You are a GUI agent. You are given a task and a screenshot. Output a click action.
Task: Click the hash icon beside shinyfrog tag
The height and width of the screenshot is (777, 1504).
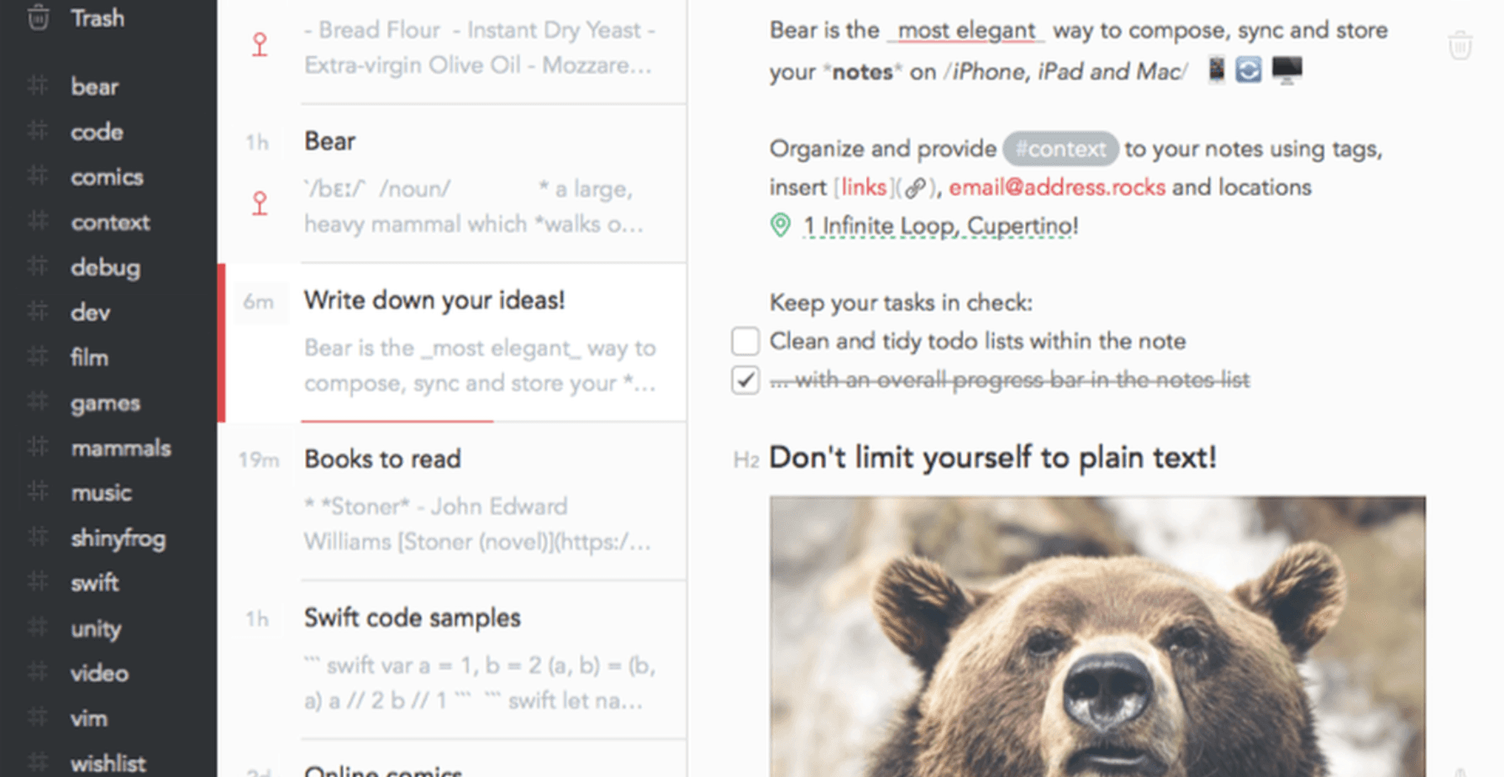pyautogui.click(x=38, y=538)
